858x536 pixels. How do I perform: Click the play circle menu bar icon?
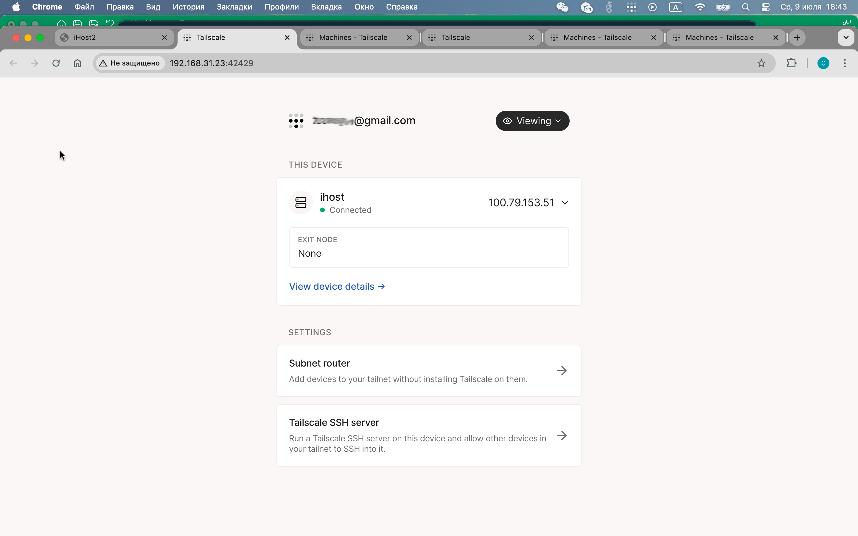click(x=652, y=7)
